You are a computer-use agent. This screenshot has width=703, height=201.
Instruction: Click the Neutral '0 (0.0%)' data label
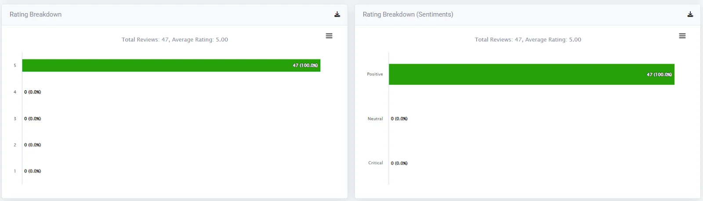pyautogui.click(x=399, y=119)
